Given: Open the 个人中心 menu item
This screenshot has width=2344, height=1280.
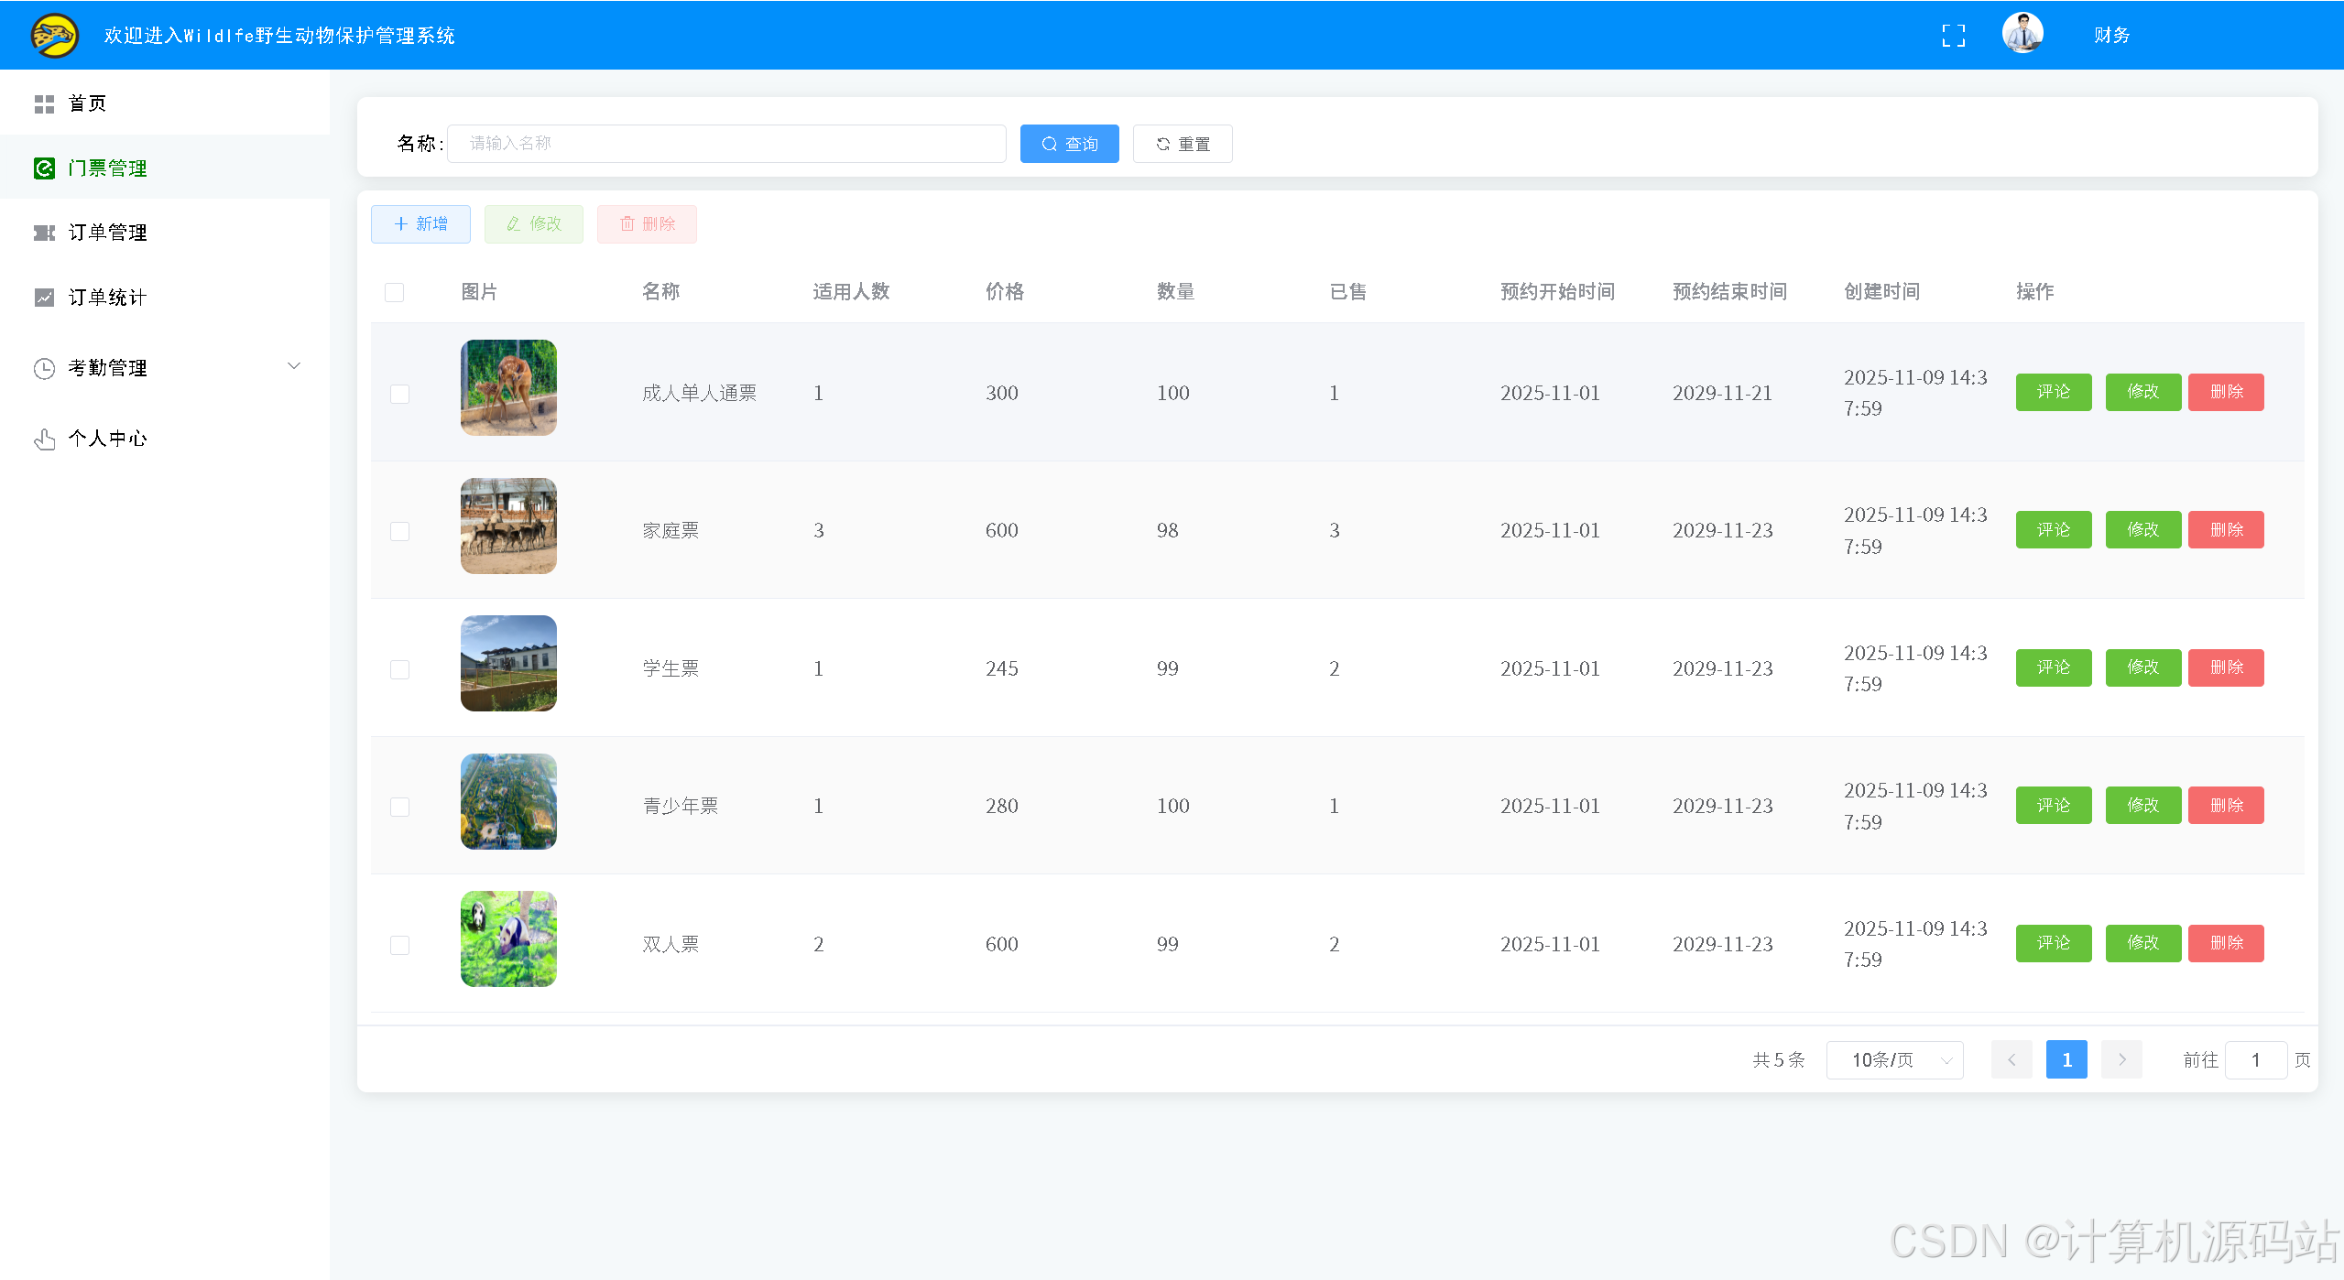Looking at the screenshot, I should [165, 439].
